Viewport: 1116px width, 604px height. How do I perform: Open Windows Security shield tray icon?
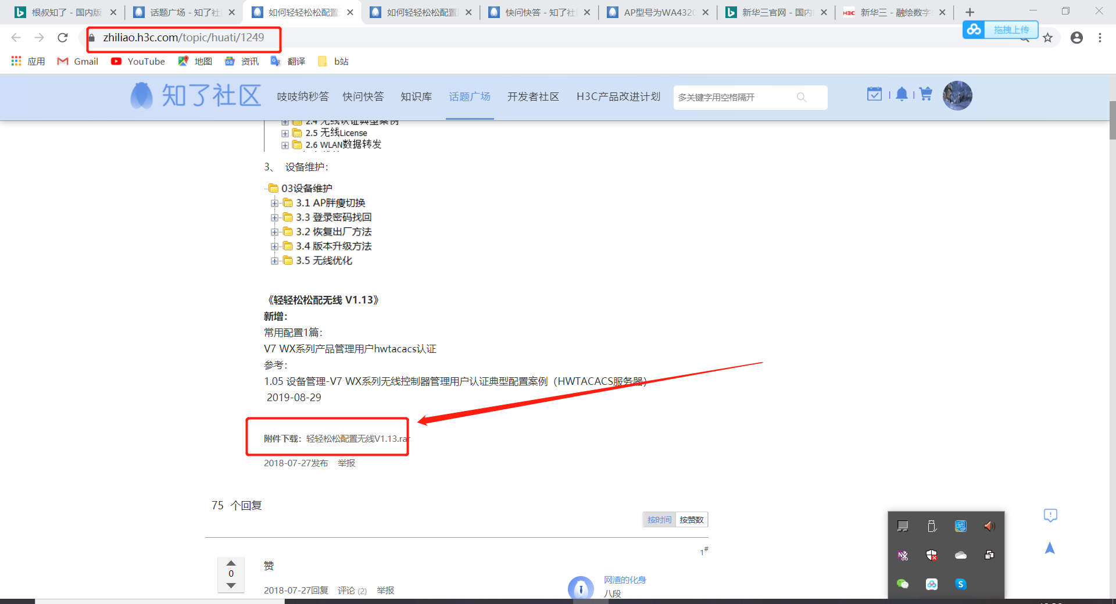point(932,555)
